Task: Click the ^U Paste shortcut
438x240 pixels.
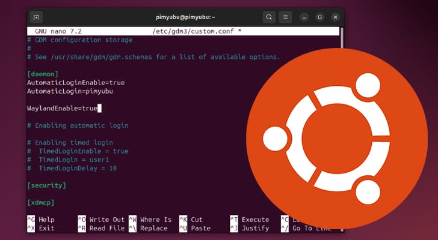Action: point(195,229)
